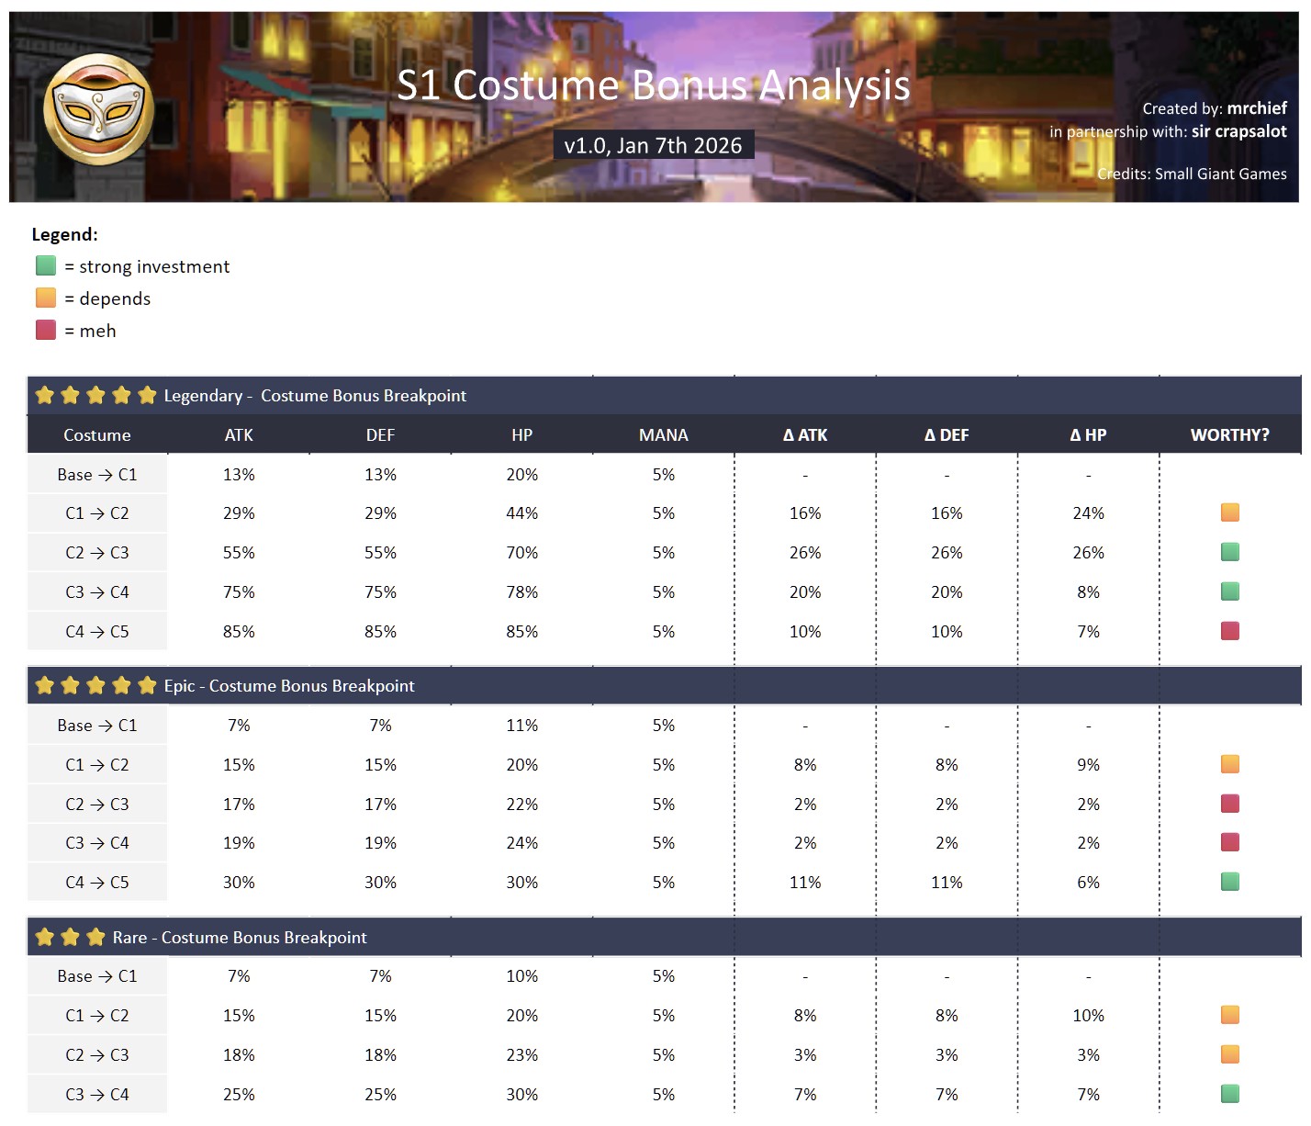Click the 'v1.0, Jan 7th 2026' version label
Viewport: 1311px width, 1126px height.
point(653,145)
